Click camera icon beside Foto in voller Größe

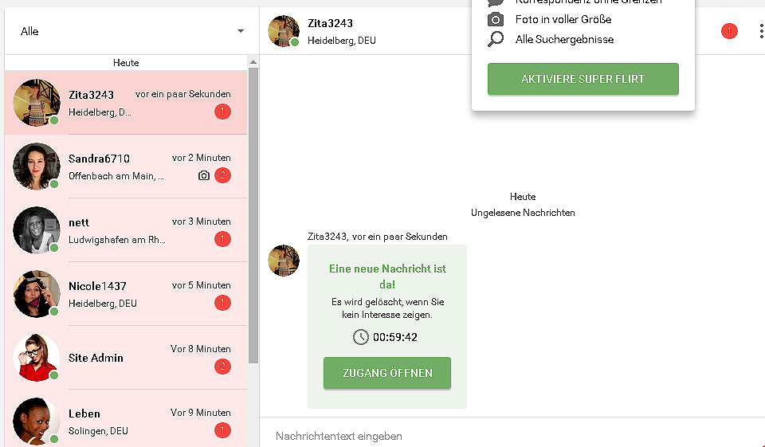[x=496, y=19]
